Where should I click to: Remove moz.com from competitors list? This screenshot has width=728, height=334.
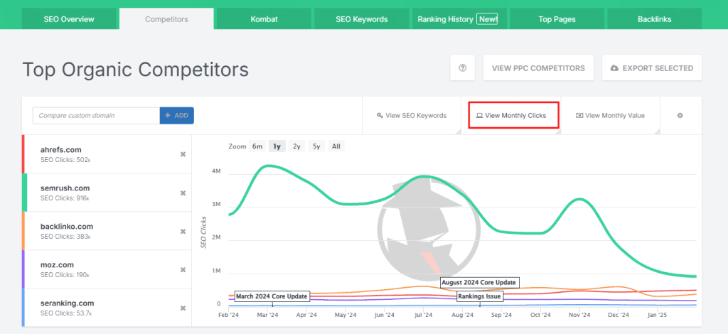[183, 269]
